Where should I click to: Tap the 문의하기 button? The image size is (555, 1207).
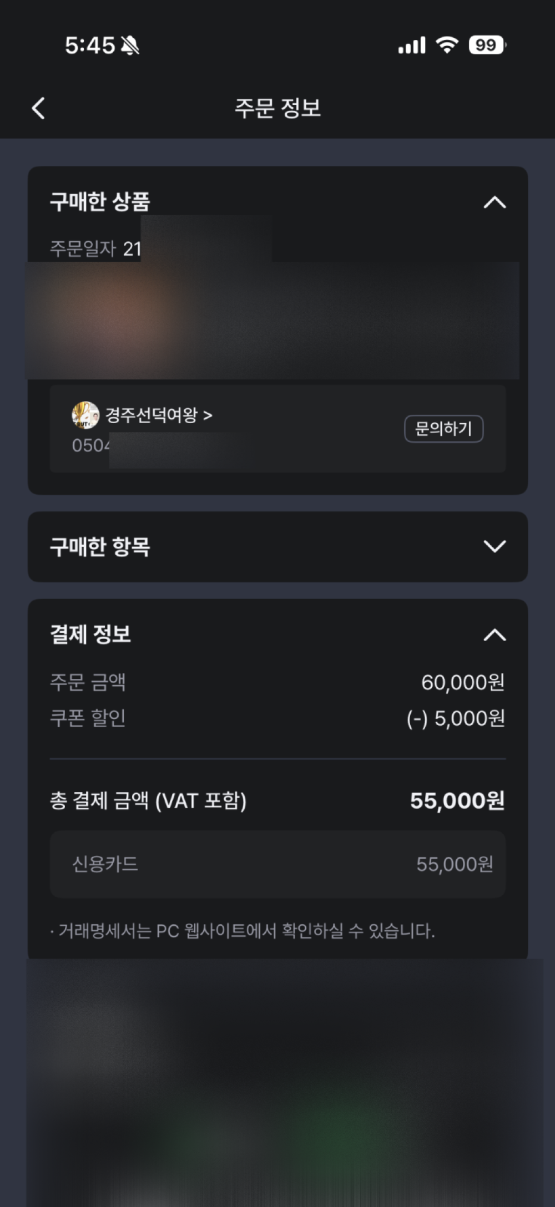tap(443, 429)
